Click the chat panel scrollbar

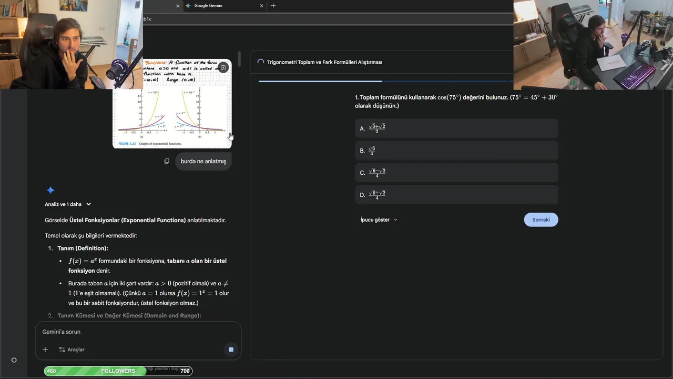point(240,59)
